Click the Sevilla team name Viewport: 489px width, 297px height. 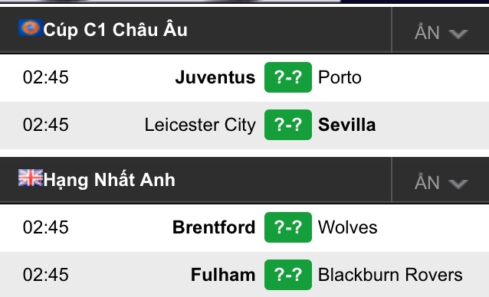point(346,125)
